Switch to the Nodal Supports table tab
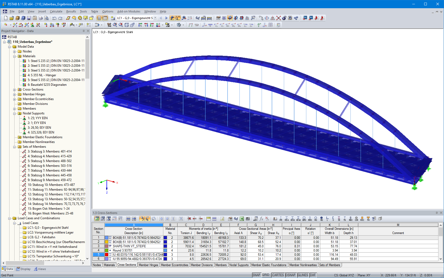Screen dimensions: 444x278 click(x=239, y=265)
